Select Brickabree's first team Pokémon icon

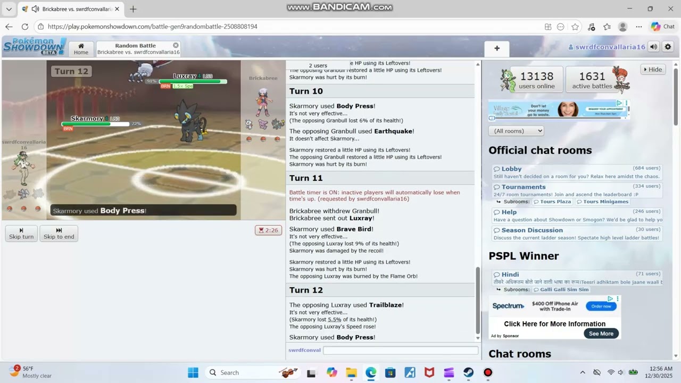(x=249, y=124)
